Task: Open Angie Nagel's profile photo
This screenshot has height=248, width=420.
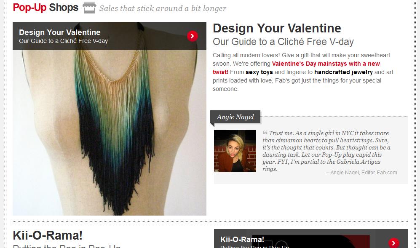Action: [x=235, y=151]
